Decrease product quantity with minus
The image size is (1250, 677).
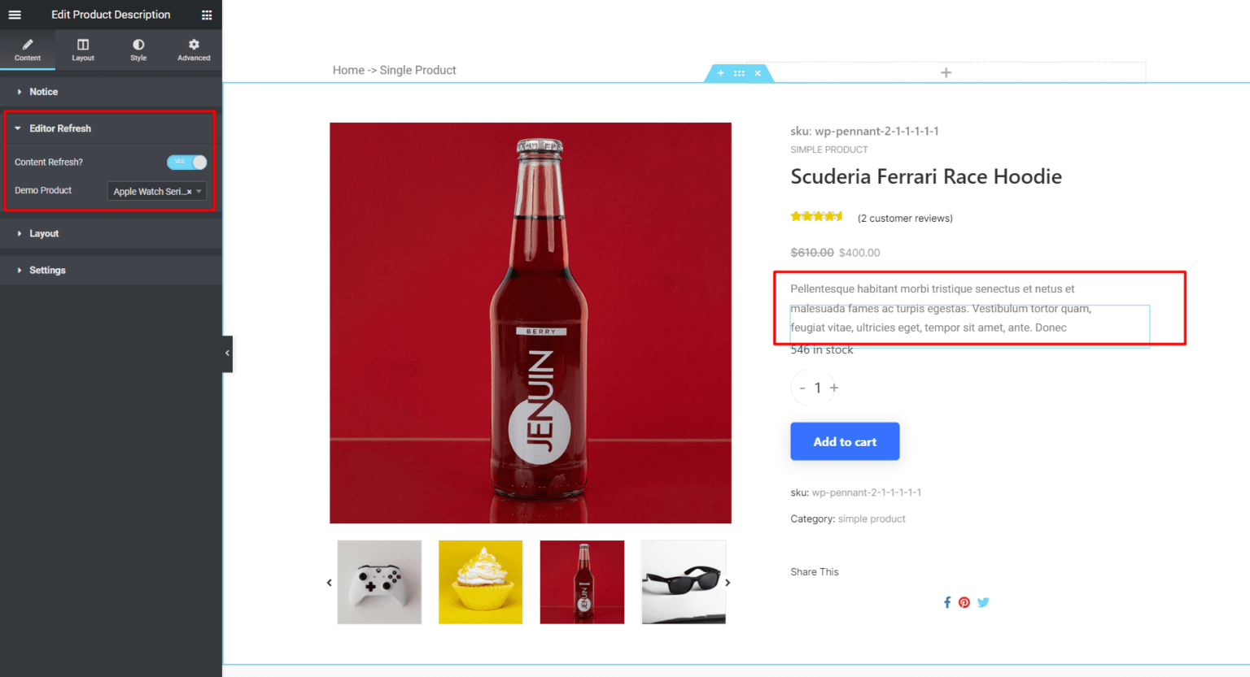pos(802,388)
